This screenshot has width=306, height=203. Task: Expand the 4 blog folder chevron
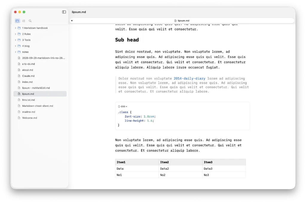16,46
